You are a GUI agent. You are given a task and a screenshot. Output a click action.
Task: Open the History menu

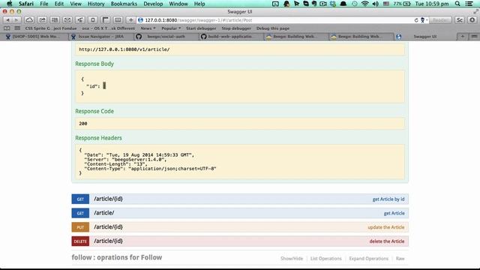96,4
